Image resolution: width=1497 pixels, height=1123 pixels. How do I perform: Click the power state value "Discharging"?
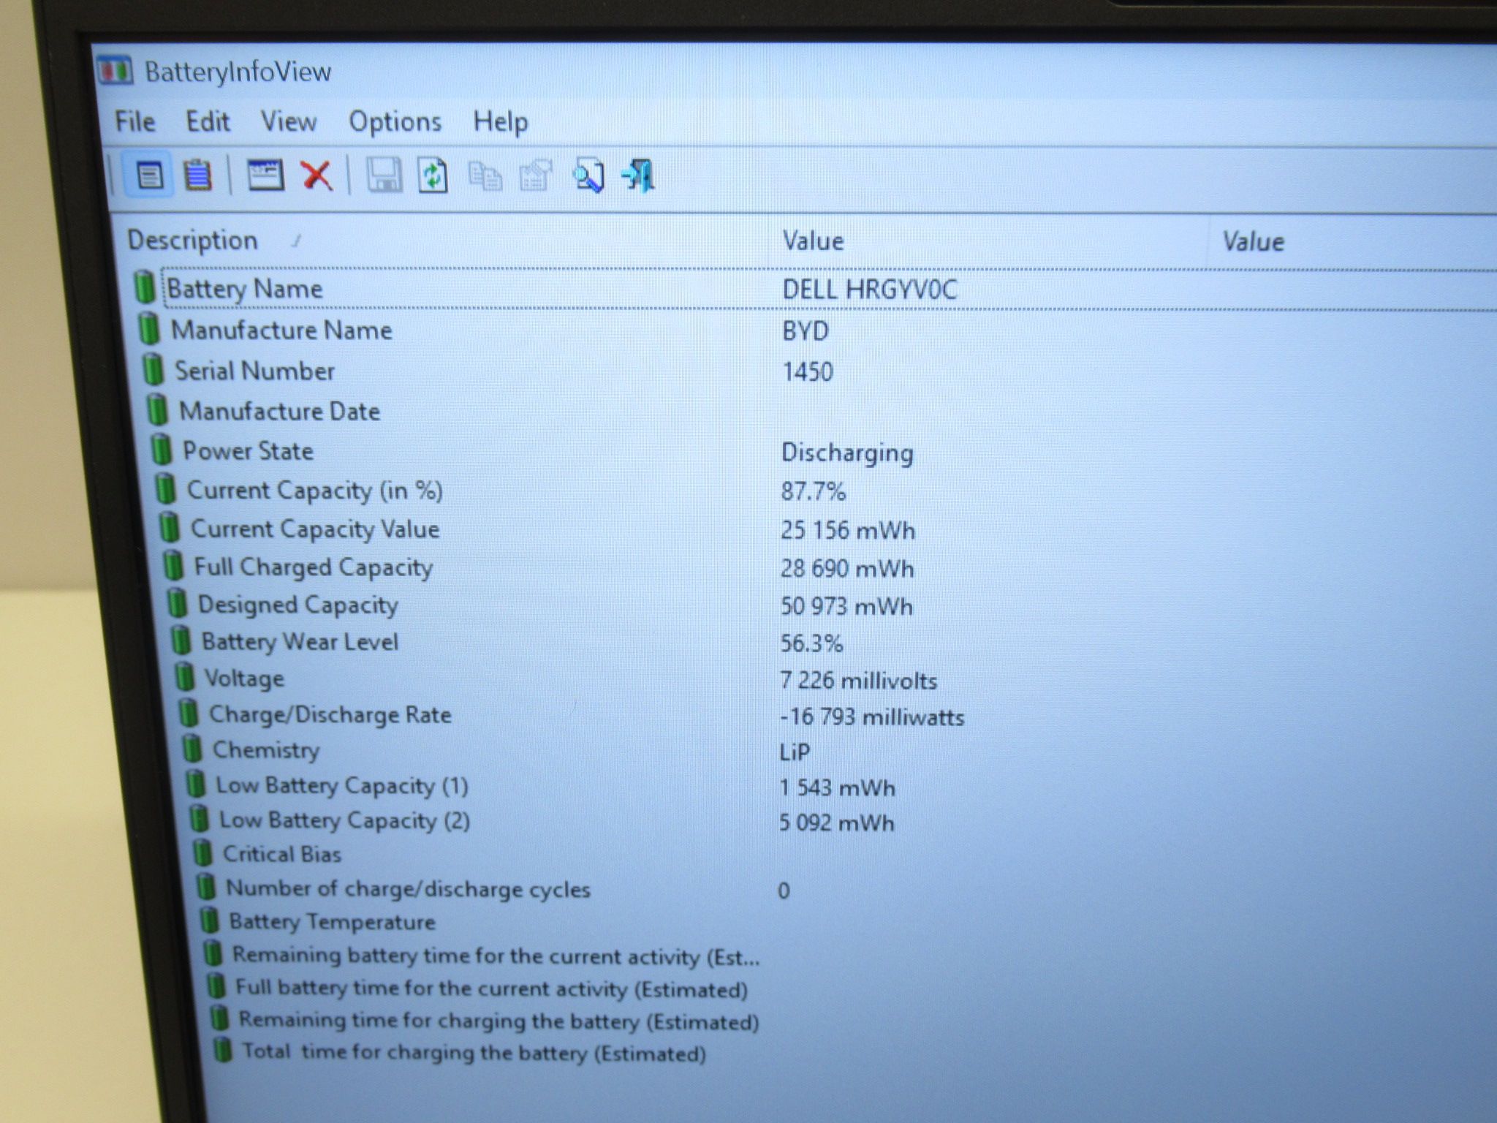pyautogui.click(x=847, y=453)
